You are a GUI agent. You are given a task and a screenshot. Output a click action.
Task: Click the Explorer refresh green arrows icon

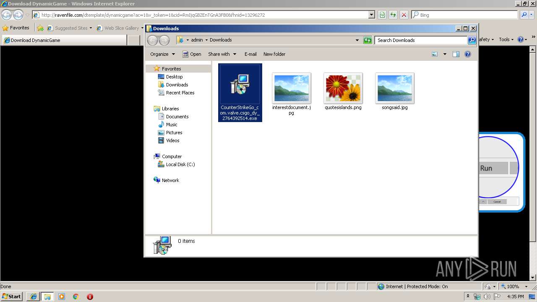pos(368,40)
